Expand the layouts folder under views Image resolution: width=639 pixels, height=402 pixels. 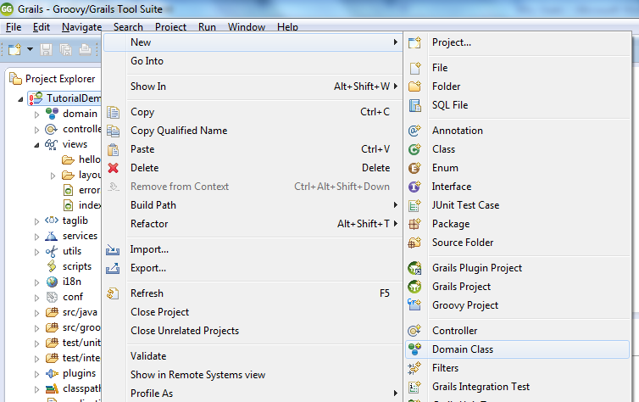pyautogui.click(x=53, y=176)
